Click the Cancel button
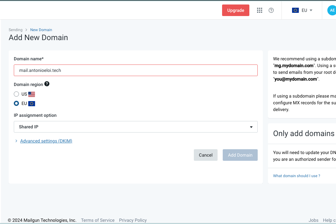The height and width of the screenshot is (224, 336). [x=206, y=155]
